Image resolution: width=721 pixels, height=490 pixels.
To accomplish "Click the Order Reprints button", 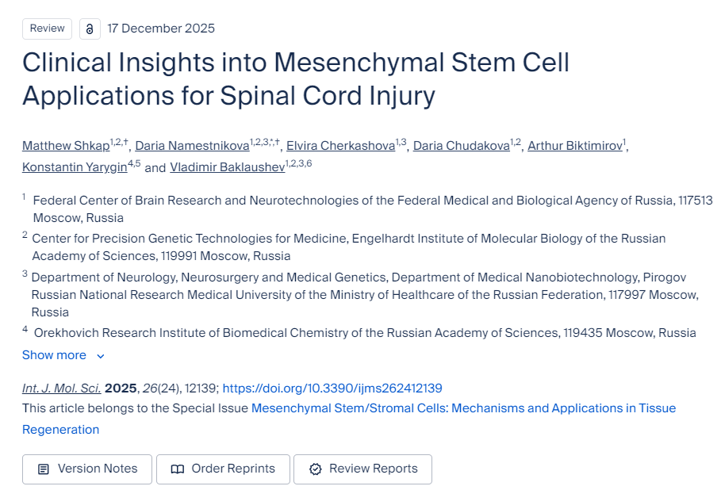I will tap(223, 469).
